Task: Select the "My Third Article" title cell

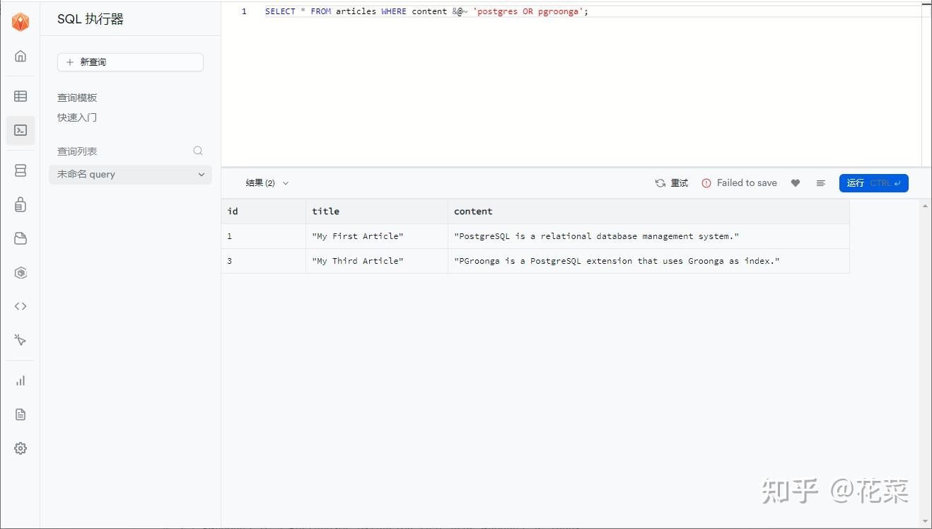Action: [358, 261]
